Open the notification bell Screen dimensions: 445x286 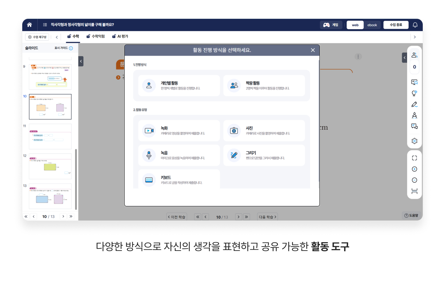coord(415,25)
